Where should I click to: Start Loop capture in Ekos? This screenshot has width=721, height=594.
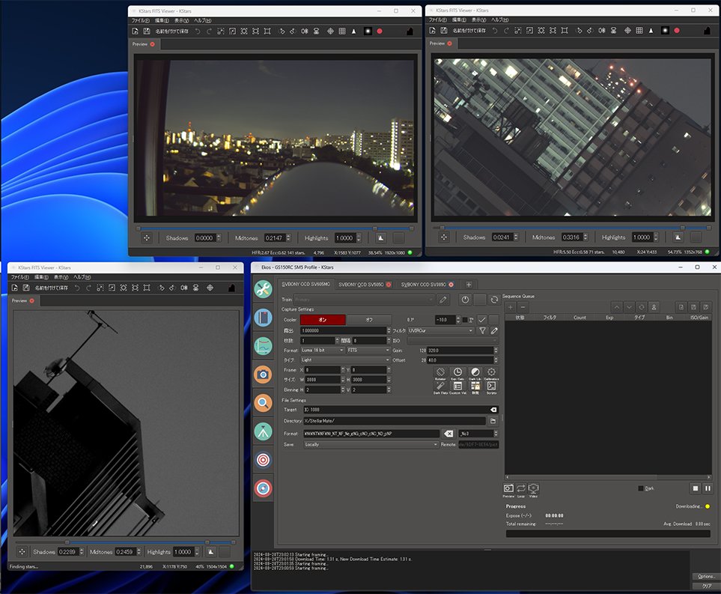tap(521, 490)
